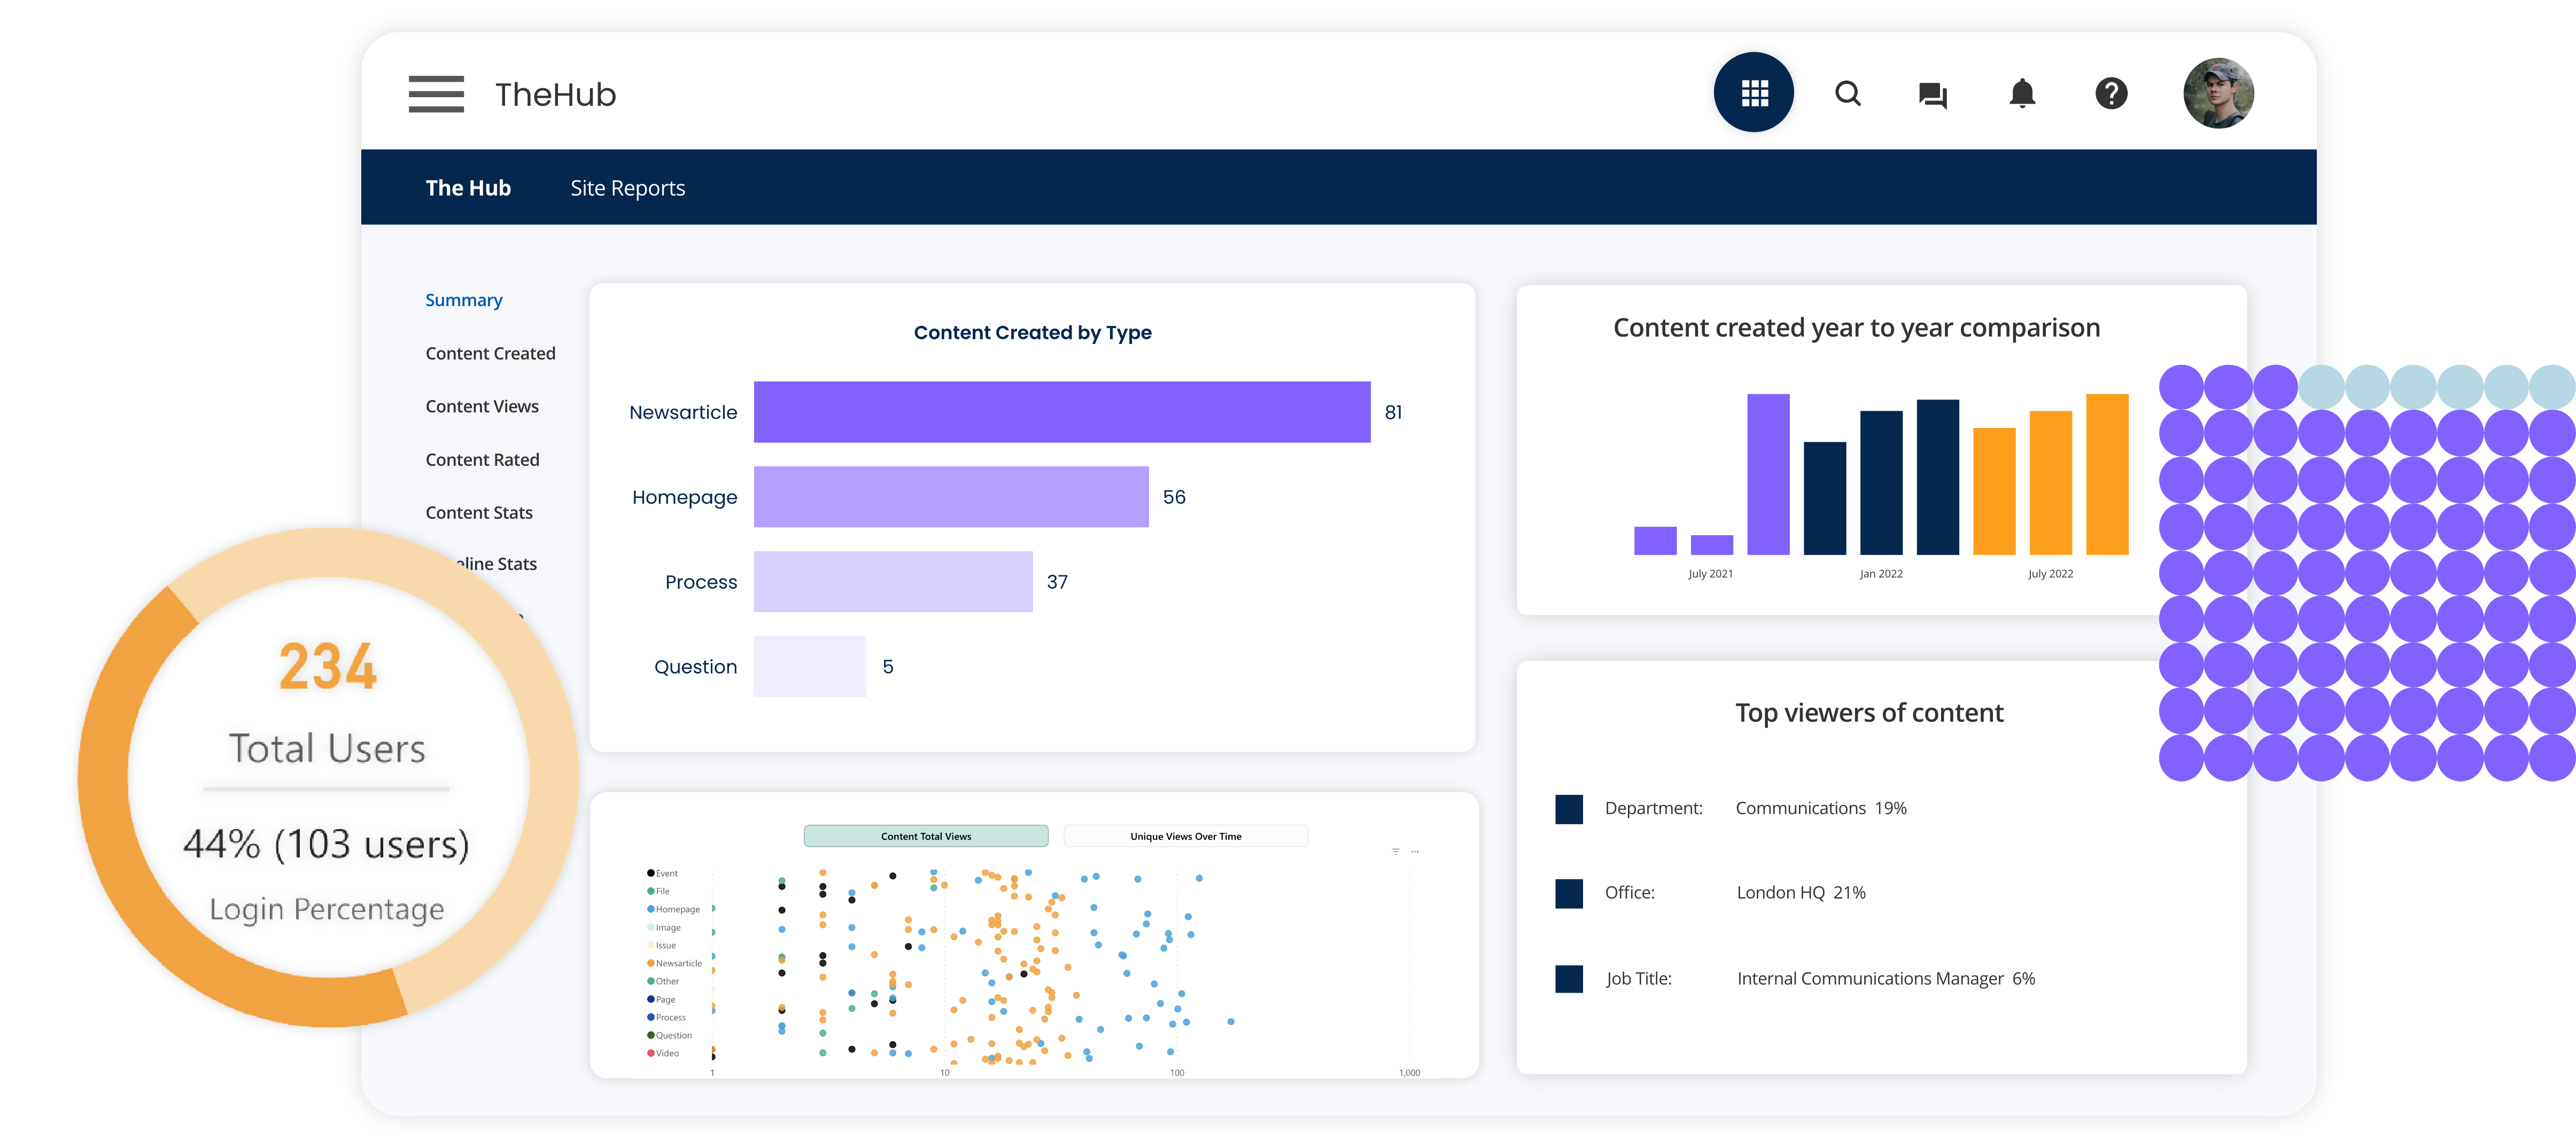Go to Summary report section
Image resolution: width=2576 pixels, height=1148 pixels.
point(463,300)
